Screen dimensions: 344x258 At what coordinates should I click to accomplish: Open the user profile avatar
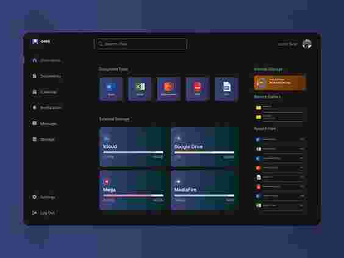307,44
